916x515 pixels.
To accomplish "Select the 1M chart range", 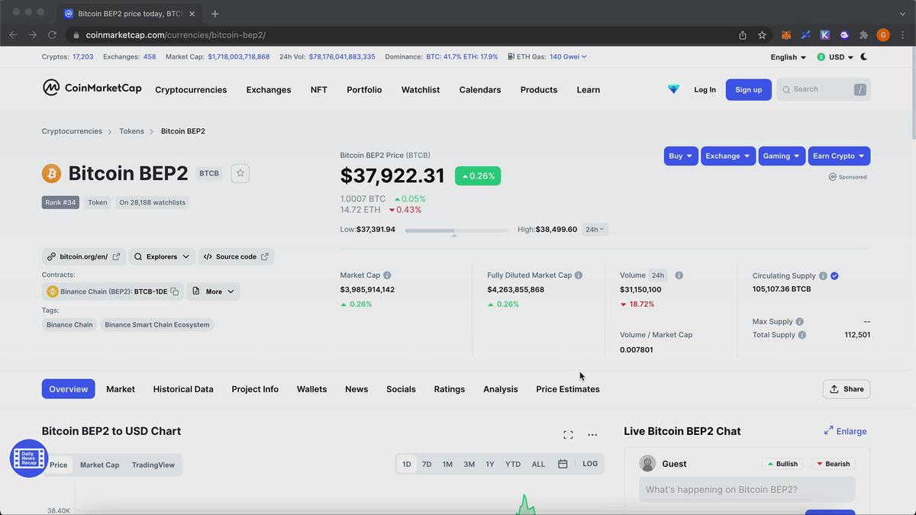I will 447,464.
